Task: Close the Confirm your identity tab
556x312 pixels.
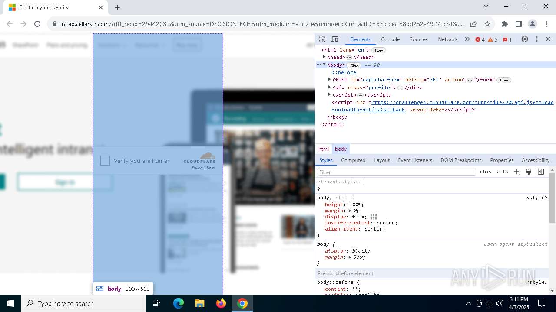Action: pyautogui.click(x=101, y=7)
